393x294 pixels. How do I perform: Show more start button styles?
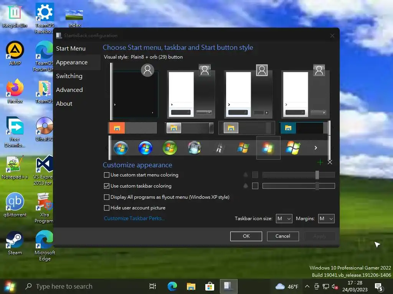click(316, 148)
